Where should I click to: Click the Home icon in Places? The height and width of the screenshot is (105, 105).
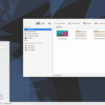coord(26,29)
